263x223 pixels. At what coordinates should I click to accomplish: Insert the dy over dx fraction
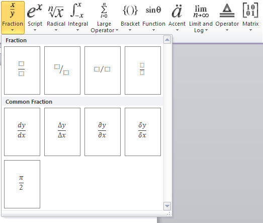(x=22, y=132)
